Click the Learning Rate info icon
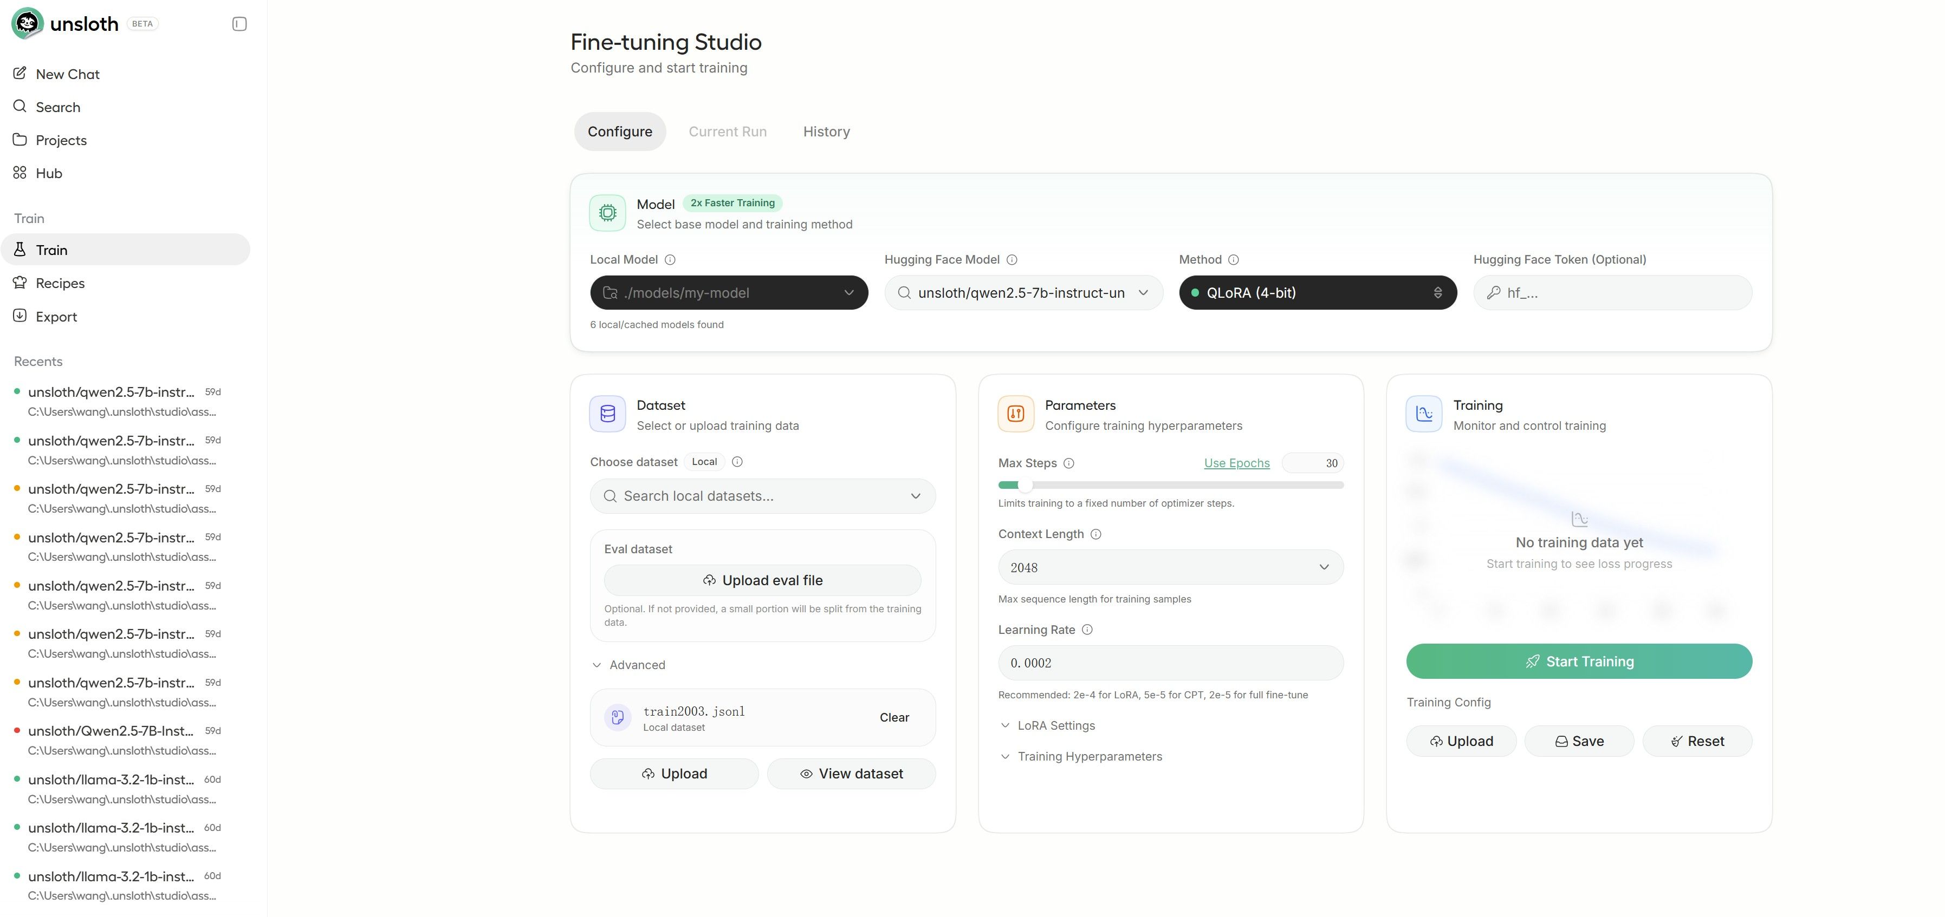Screen dimensions: 1945x917 click(x=1087, y=630)
